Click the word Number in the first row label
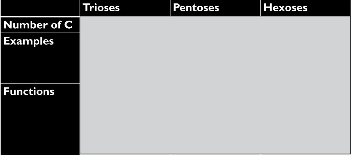This screenshot has width=351, height=155. [x=22, y=25]
